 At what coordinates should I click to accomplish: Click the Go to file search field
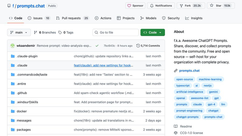click(x=116, y=33)
